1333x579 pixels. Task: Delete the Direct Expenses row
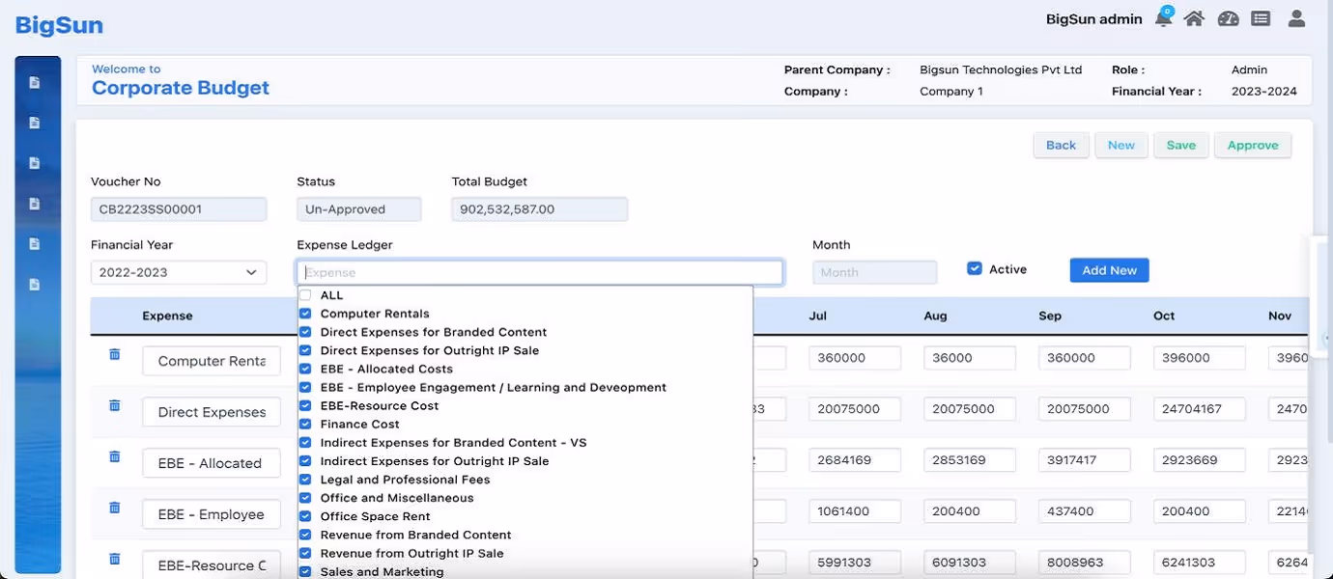114,405
